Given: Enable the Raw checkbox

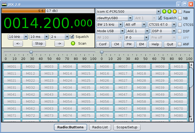Looking at the screenshot, I should tap(180, 12).
